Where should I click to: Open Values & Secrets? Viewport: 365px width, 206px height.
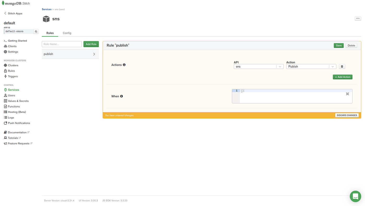pyautogui.click(x=18, y=101)
